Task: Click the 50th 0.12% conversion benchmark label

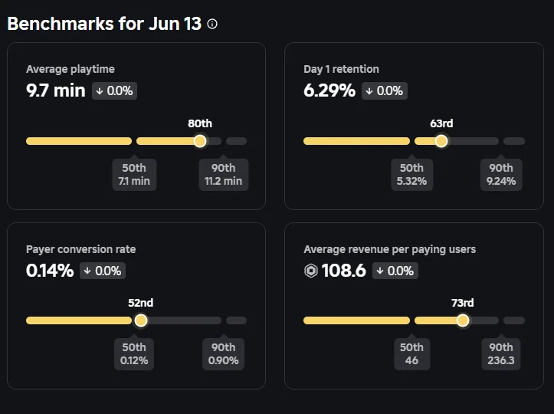Action: tap(134, 354)
